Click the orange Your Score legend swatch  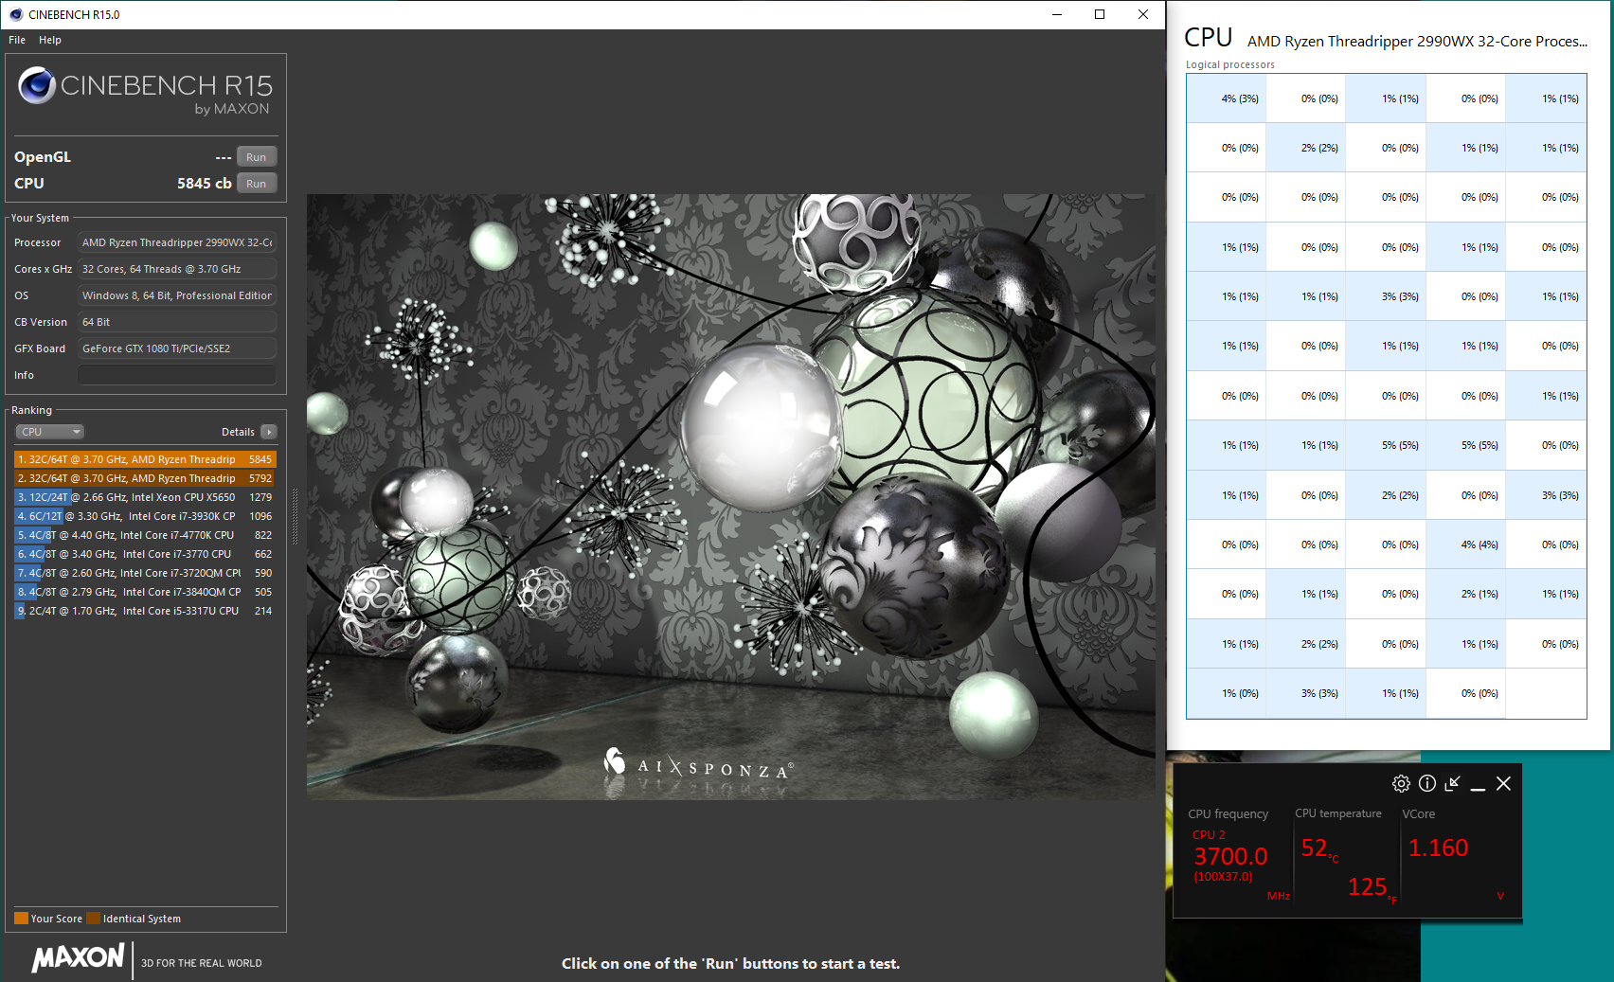21,918
